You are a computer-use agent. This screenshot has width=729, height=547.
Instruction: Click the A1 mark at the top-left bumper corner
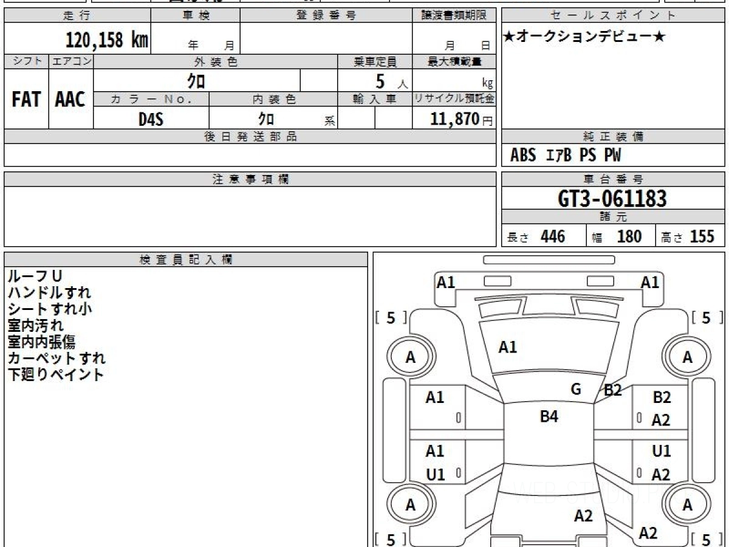[446, 282]
